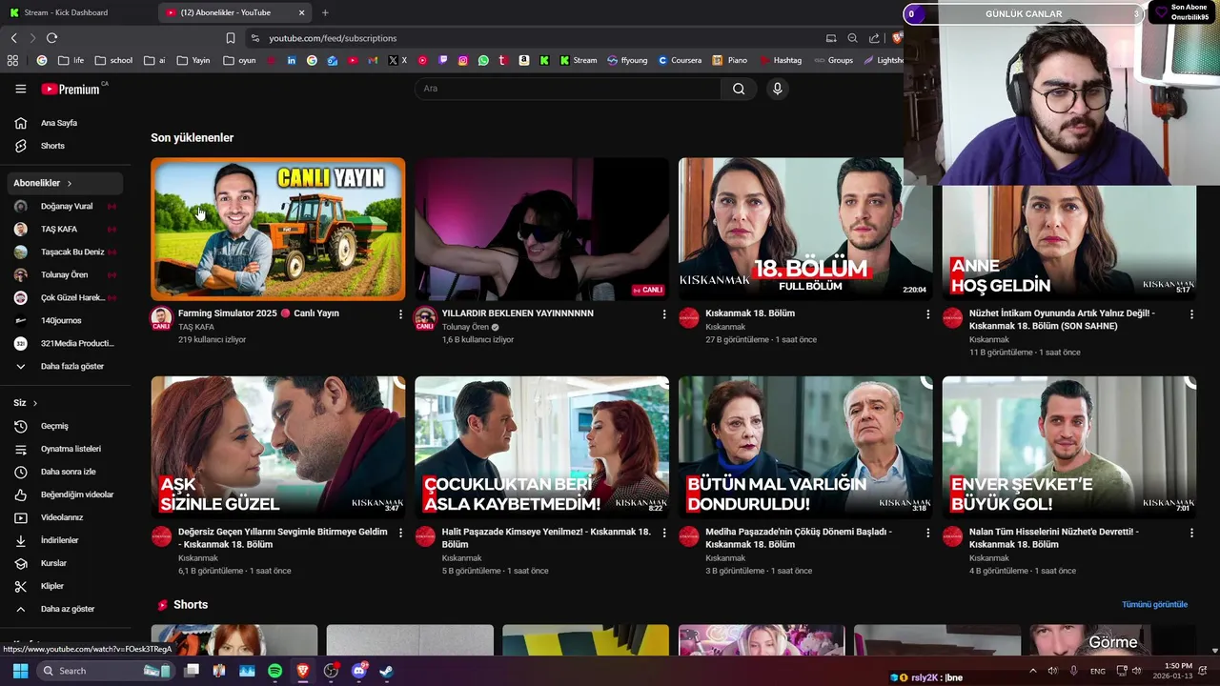Open Tolunay Ören sidebar subscription
Screen dimensions: 1220x686
click(x=66, y=274)
